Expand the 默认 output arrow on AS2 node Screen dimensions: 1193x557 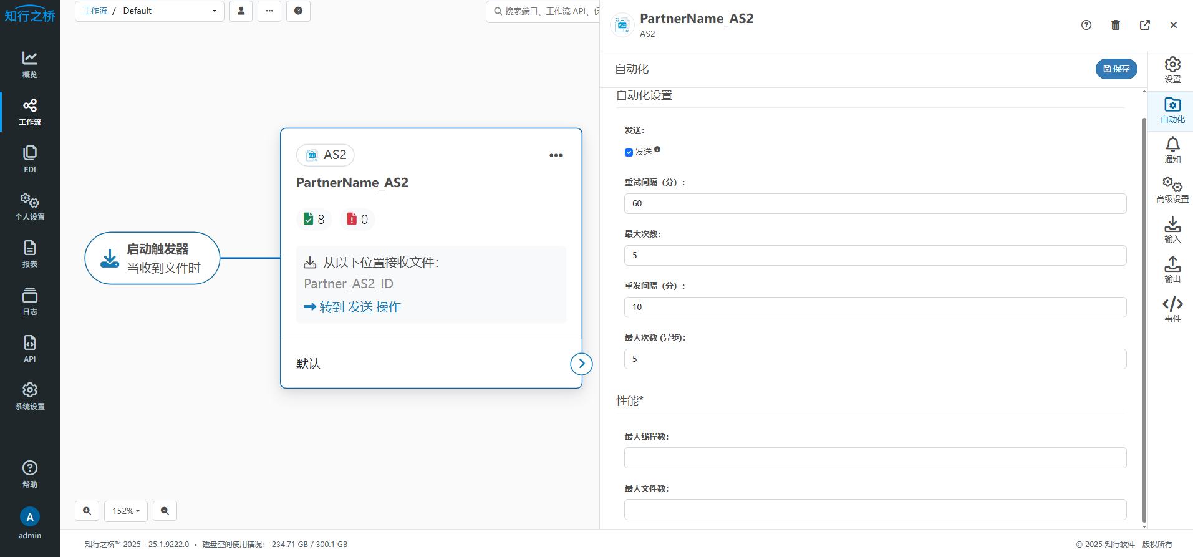tap(581, 364)
